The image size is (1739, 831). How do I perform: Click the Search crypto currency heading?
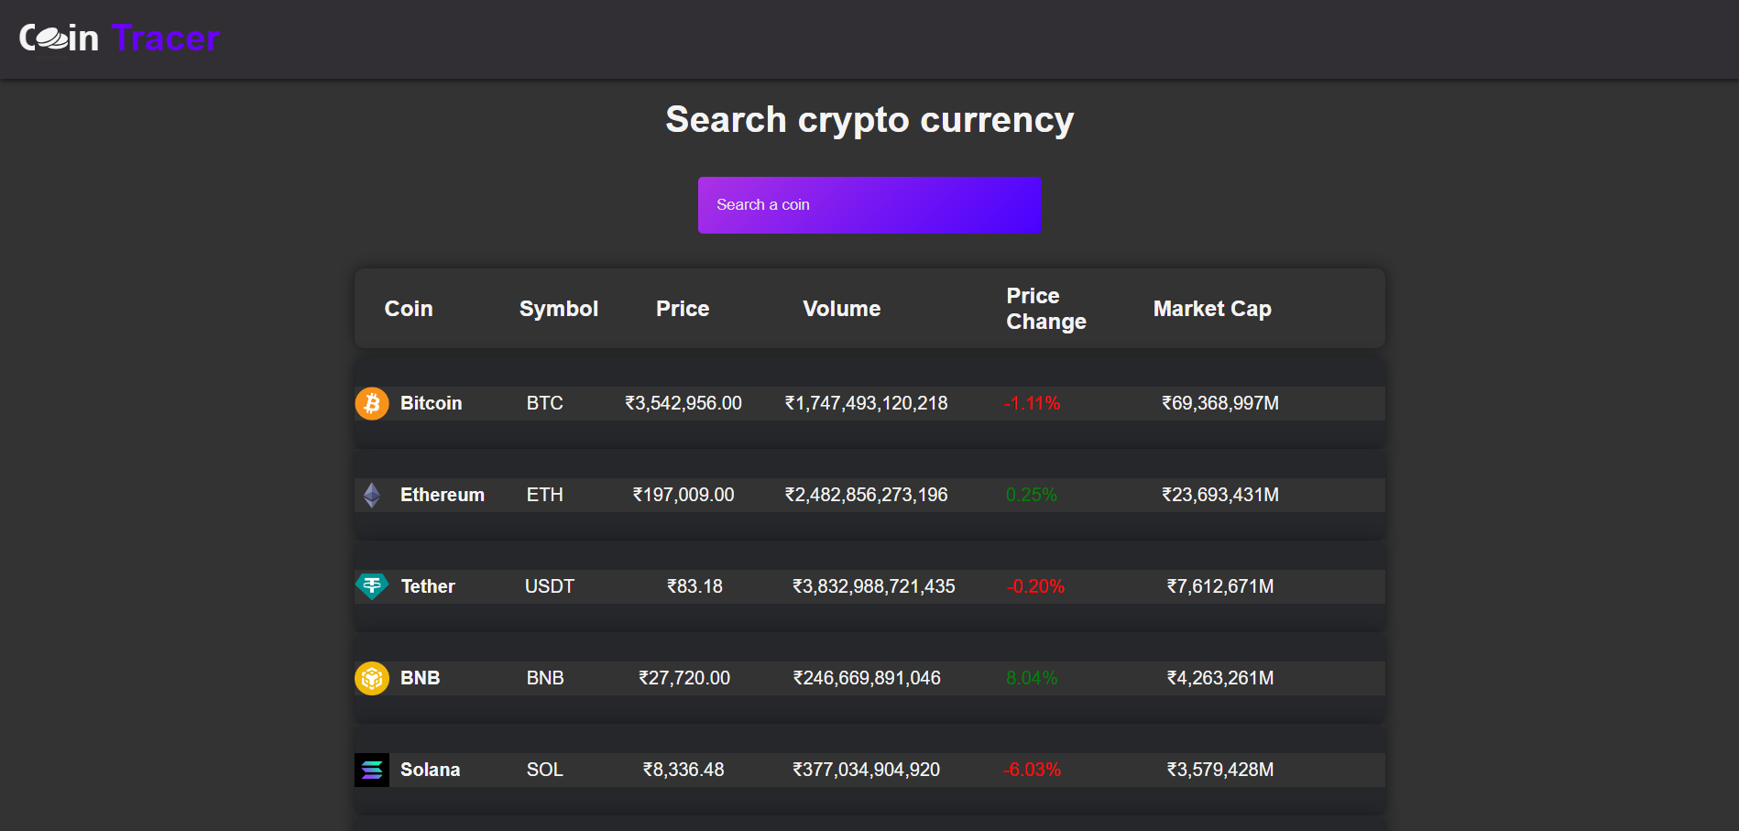[x=869, y=120]
